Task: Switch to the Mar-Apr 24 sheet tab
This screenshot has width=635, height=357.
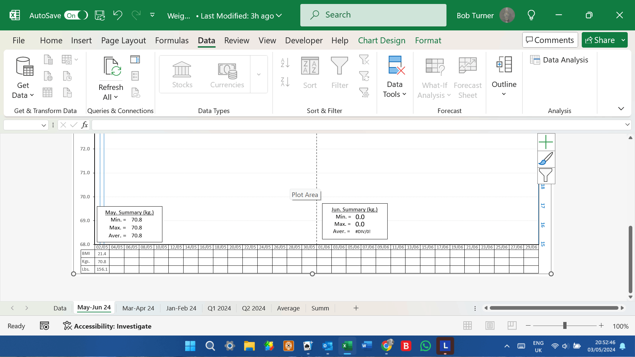Action: 138,308
